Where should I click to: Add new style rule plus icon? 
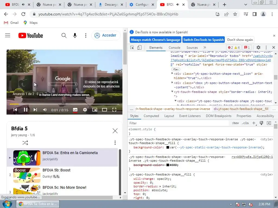click(254, 123)
